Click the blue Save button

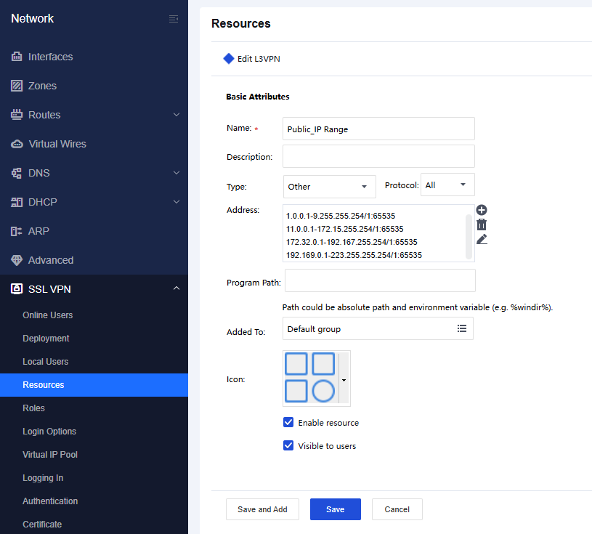pyautogui.click(x=336, y=509)
